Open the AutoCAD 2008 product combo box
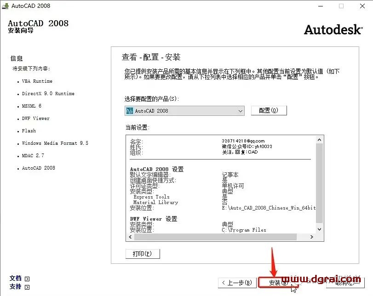This screenshot has width=373, height=296. 184,111
